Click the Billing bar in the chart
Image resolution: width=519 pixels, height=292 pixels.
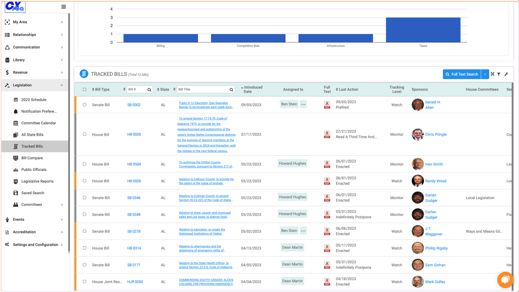click(160, 38)
